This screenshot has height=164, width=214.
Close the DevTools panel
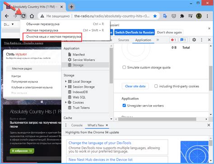(209, 40)
